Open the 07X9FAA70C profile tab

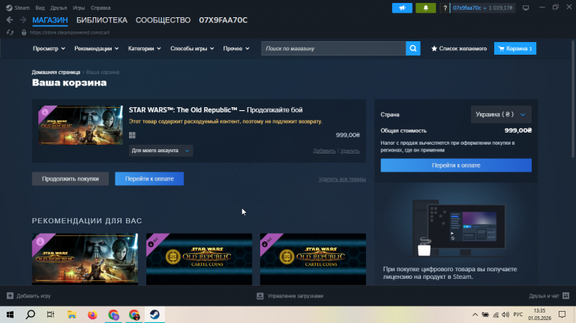(x=223, y=20)
